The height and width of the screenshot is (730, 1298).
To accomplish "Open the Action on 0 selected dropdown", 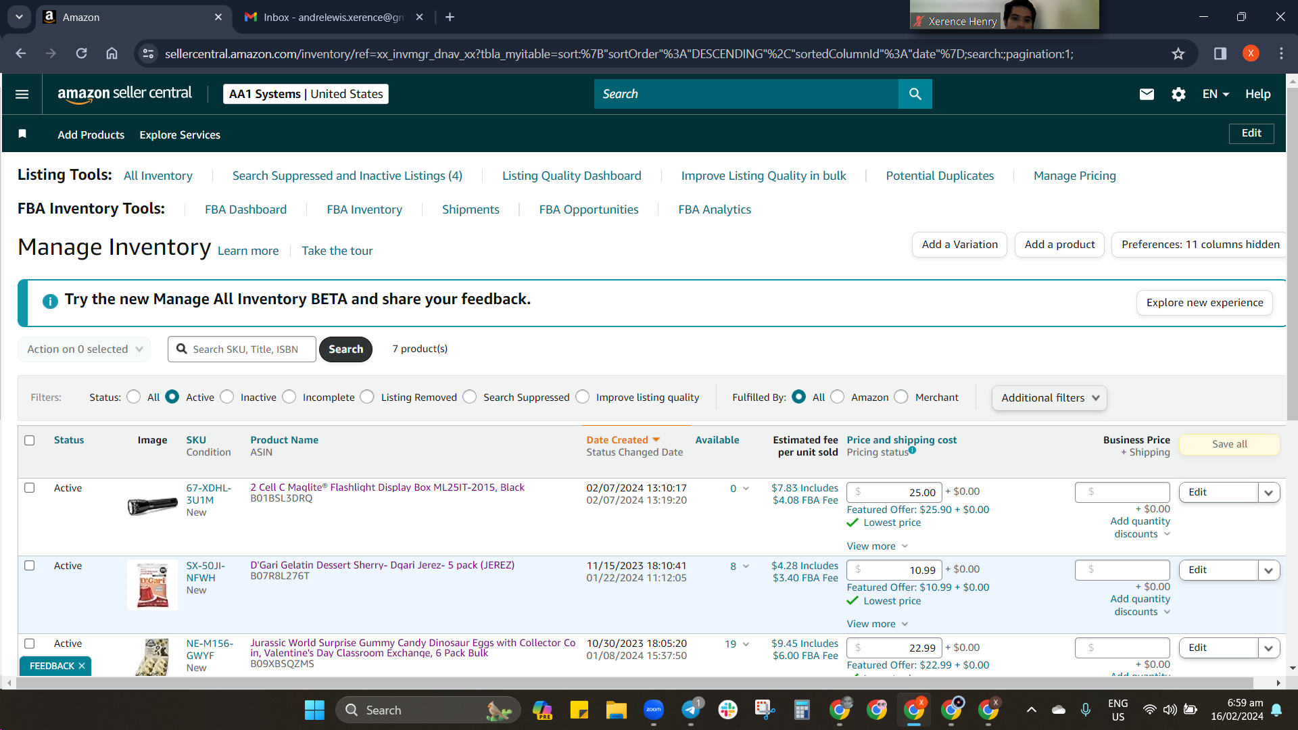I will pyautogui.click(x=85, y=349).
